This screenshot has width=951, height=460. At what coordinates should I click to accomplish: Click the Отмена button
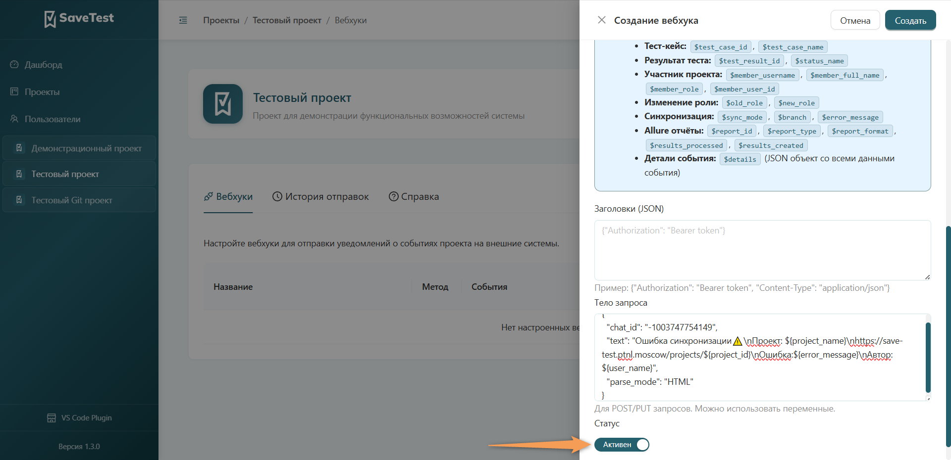point(855,20)
